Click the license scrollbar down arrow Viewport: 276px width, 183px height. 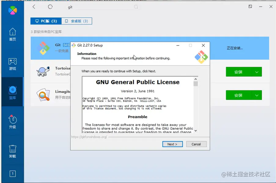196,131
